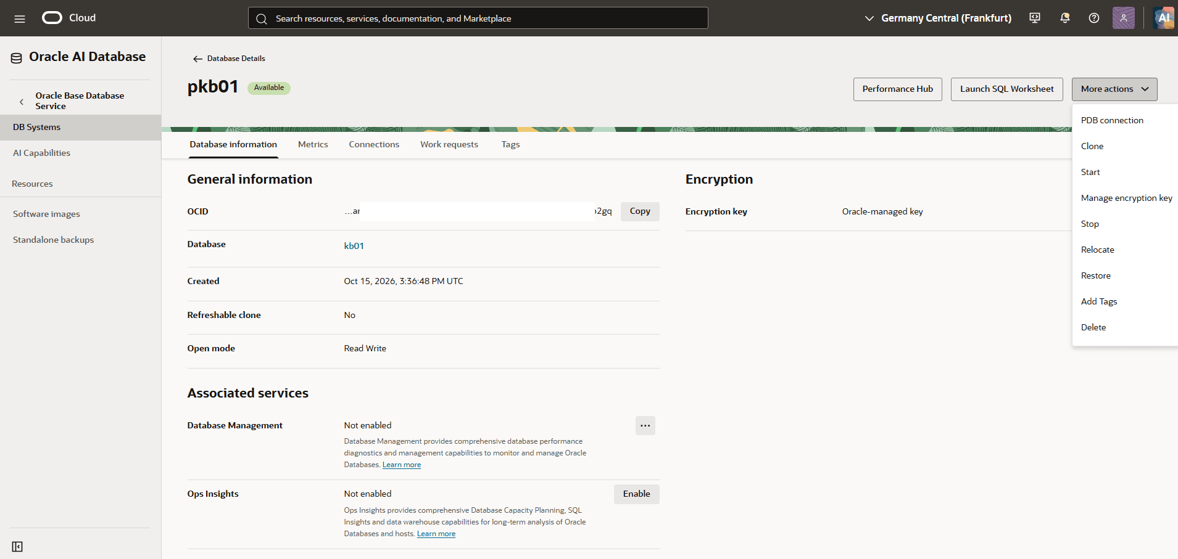Open the kb01 database link

(354, 246)
